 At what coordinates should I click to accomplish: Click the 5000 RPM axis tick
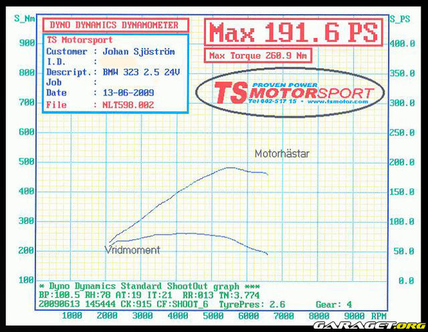point(213,316)
